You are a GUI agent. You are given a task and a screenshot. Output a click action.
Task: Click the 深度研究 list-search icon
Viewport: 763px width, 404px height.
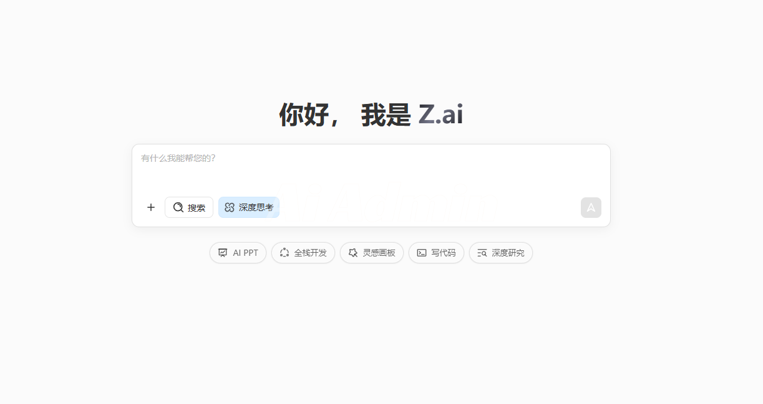click(x=482, y=253)
